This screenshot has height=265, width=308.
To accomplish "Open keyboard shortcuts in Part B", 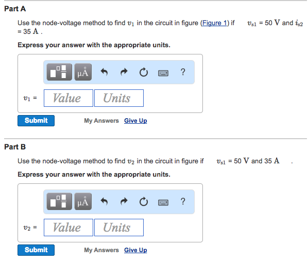I will [163, 202].
